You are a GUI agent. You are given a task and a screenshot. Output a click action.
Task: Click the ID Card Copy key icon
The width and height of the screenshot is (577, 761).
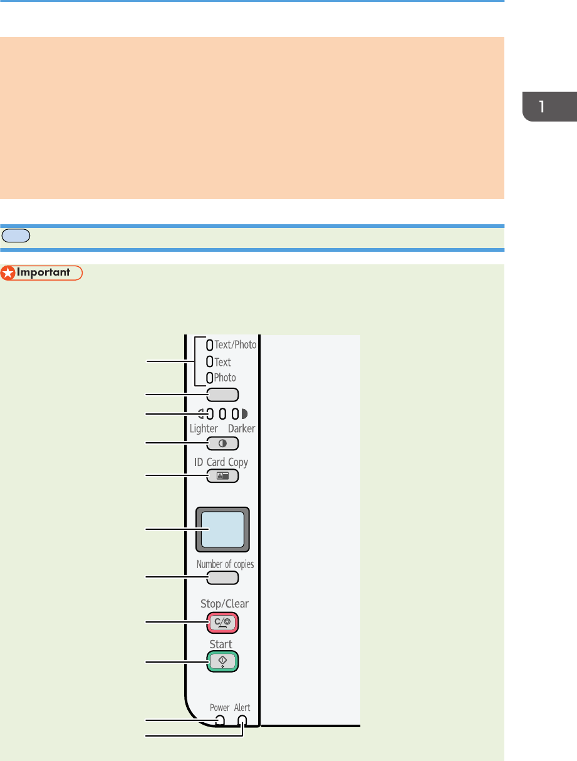(x=223, y=476)
